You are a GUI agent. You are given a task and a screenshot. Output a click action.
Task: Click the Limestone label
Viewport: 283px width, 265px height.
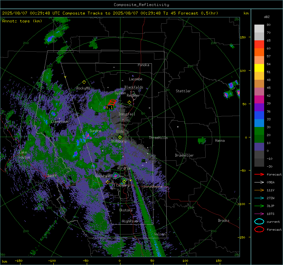[x=59, y=122]
